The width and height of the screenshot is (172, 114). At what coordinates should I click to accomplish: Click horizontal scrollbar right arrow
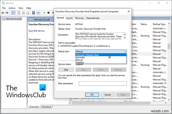point(166,103)
